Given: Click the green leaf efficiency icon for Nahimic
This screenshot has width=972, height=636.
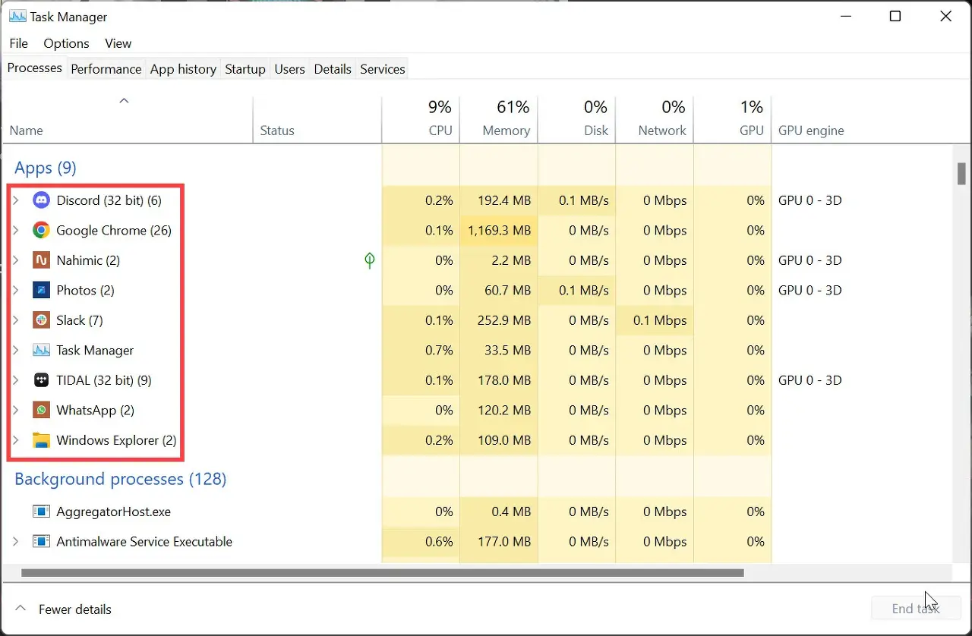Looking at the screenshot, I should 370,260.
